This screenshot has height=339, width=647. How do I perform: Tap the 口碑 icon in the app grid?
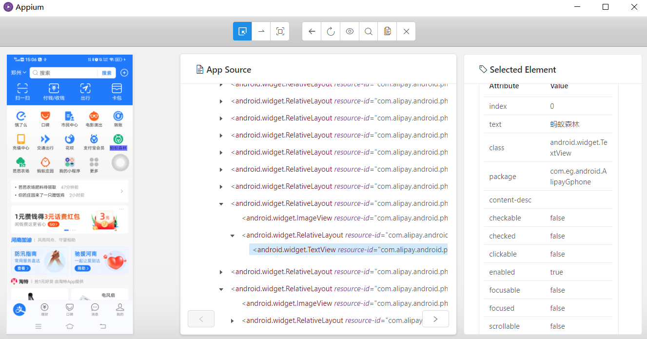point(45,116)
